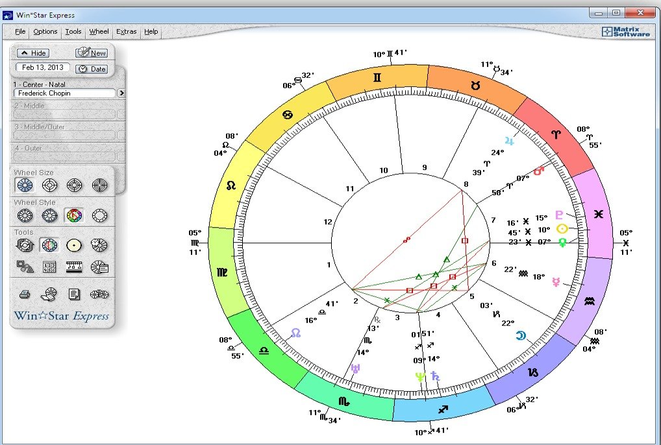This screenshot has width=661, height=445.
Task: Click the green Neptune trident glyph
Action: [x=420, y=377]
